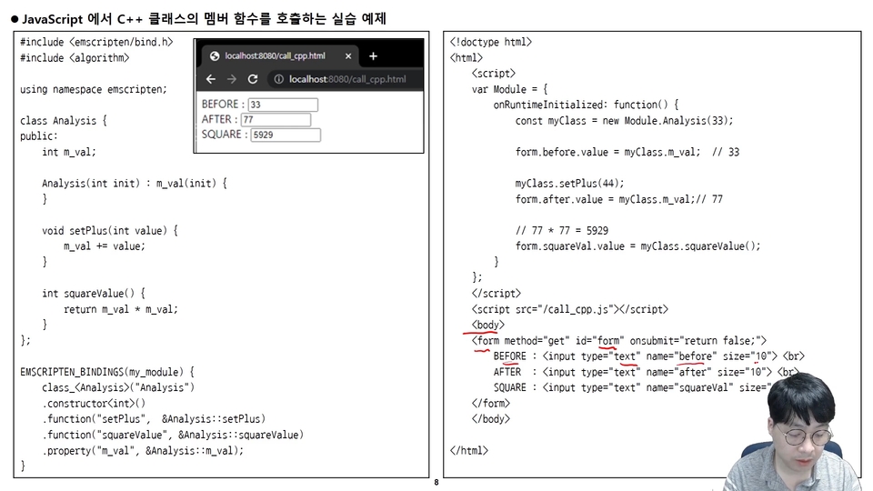Click the browser back arrow icon
This screenshot has width=873, height=491.
click(x=210, y=79)
